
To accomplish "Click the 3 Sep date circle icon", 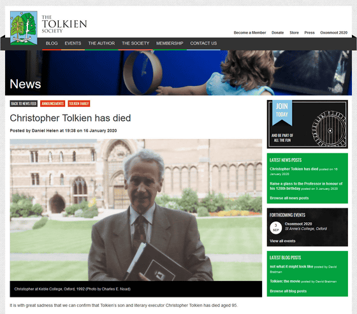I will click(275, 228).
